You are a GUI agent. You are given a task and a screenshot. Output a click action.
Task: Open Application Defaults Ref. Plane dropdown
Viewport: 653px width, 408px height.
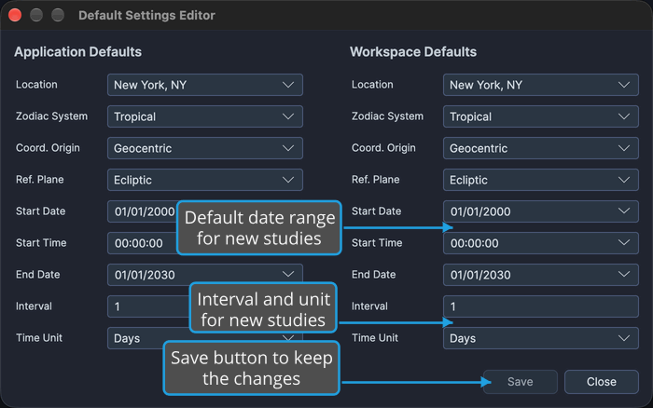click(x=205, y=180)
